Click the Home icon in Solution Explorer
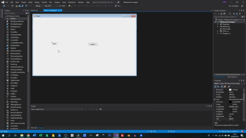Screen dimensions: 246x138 pos(221,14)
